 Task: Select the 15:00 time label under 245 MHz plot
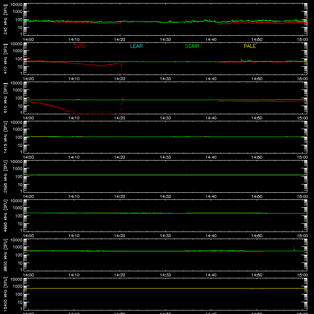302,40
